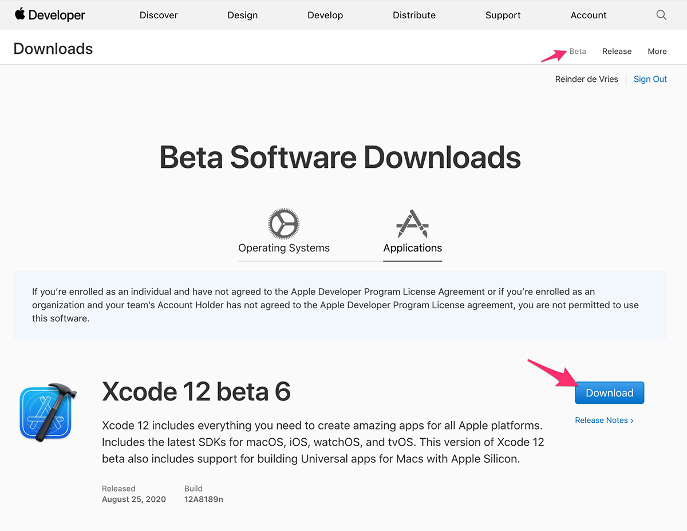Select the Applications tab label
Screen dimensions: 687x531
point(413,248)
